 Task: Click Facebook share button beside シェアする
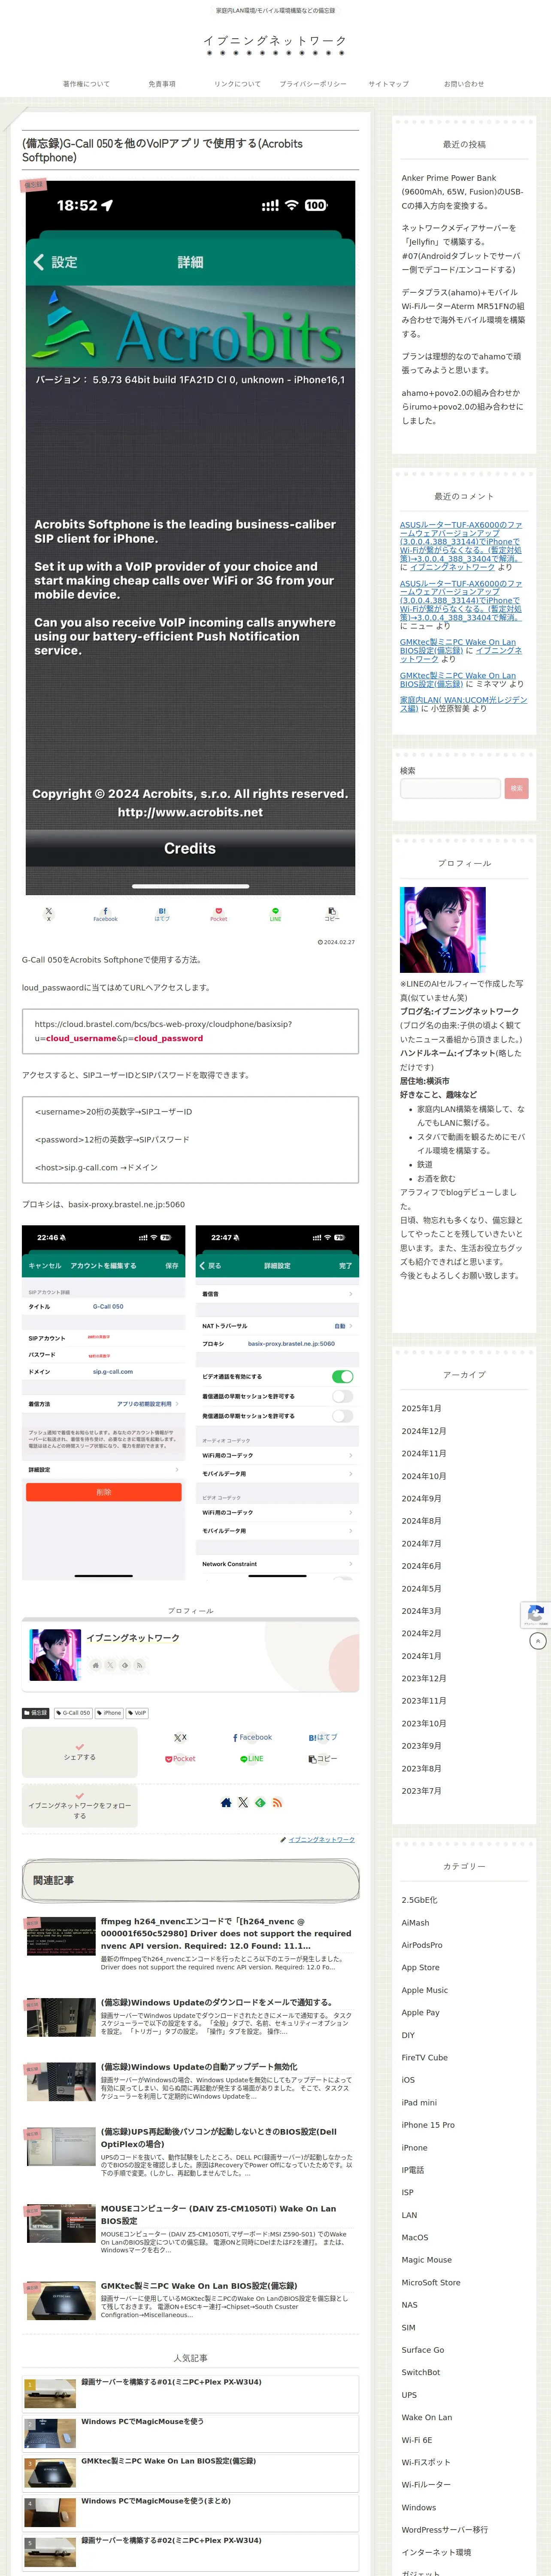pyautogui.click(x=252, y=1738)
